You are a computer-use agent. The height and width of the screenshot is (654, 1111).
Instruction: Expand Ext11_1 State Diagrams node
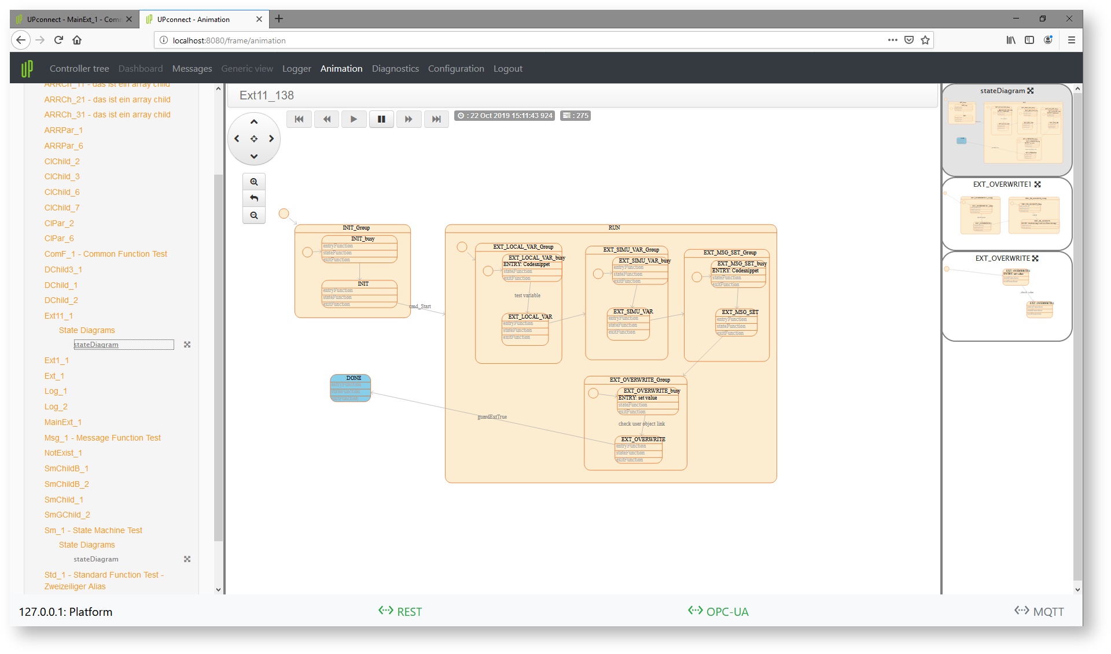coord(87,330)
